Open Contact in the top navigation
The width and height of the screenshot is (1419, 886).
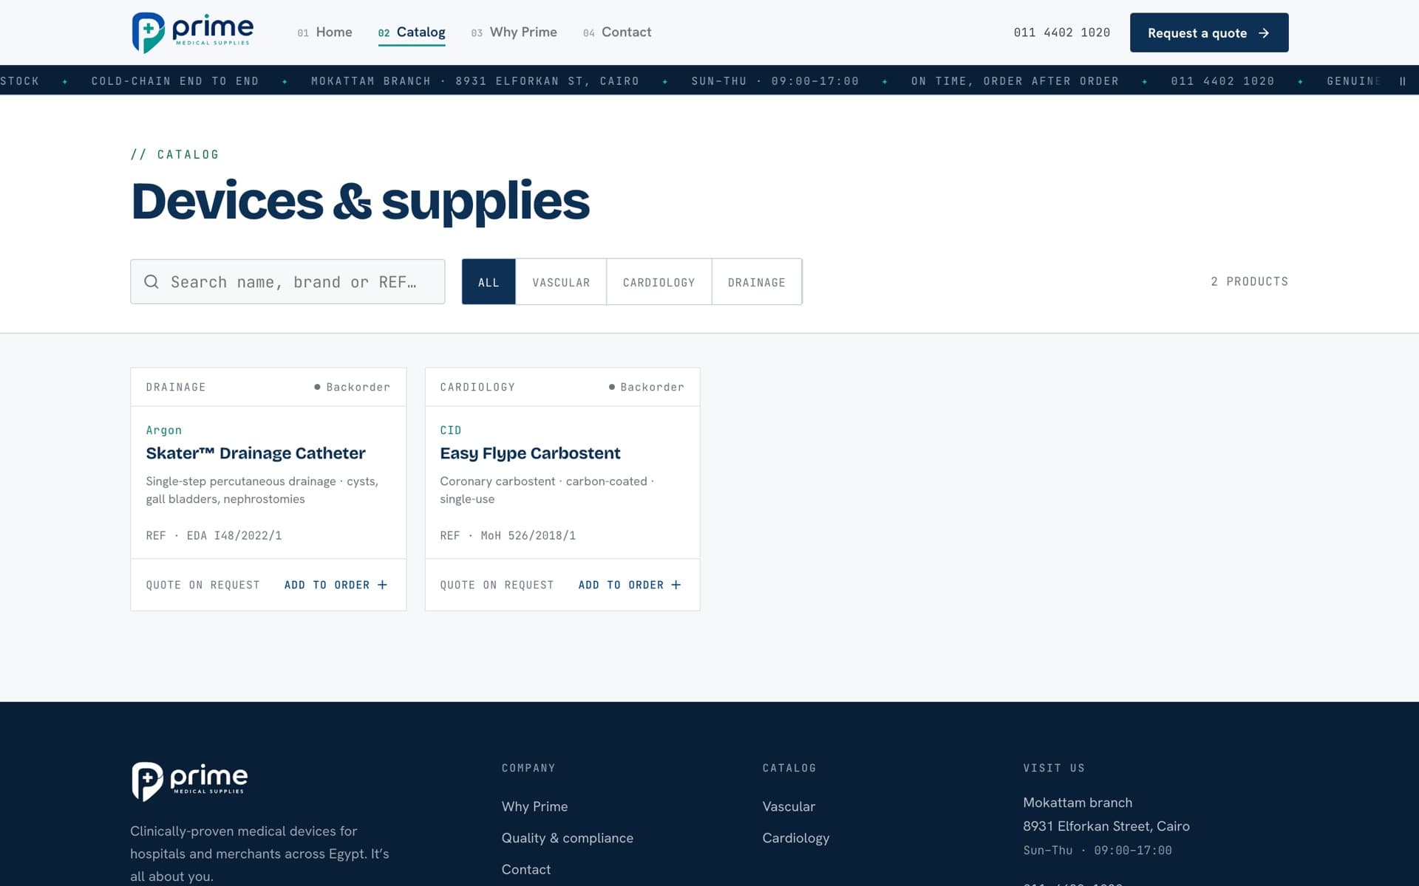point(617,32)
